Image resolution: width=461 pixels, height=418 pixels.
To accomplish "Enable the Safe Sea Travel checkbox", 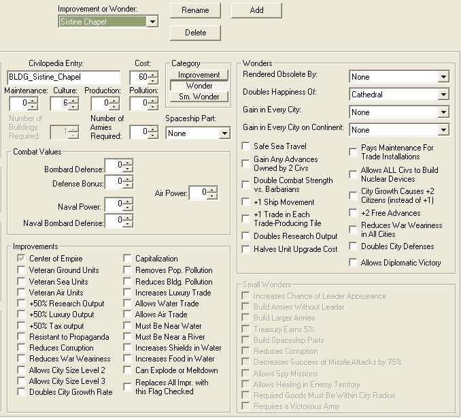I will [x=247, y=146].
